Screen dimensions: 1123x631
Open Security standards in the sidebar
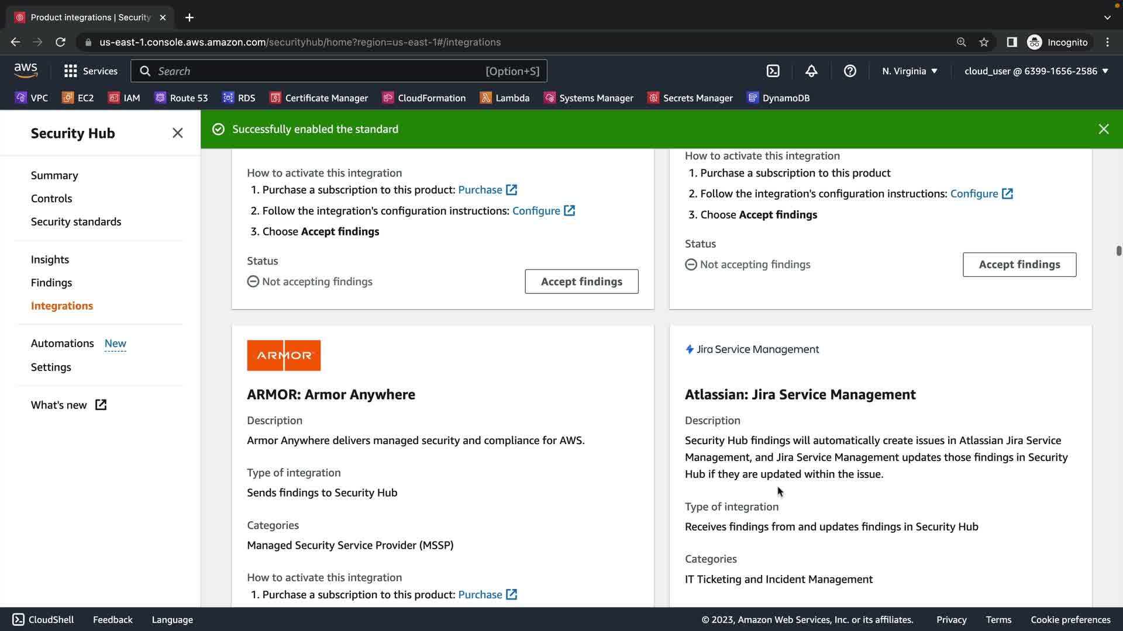(76, 222)
